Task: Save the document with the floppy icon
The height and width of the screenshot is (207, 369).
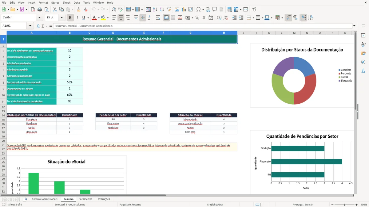Action: tap(22, 10)
